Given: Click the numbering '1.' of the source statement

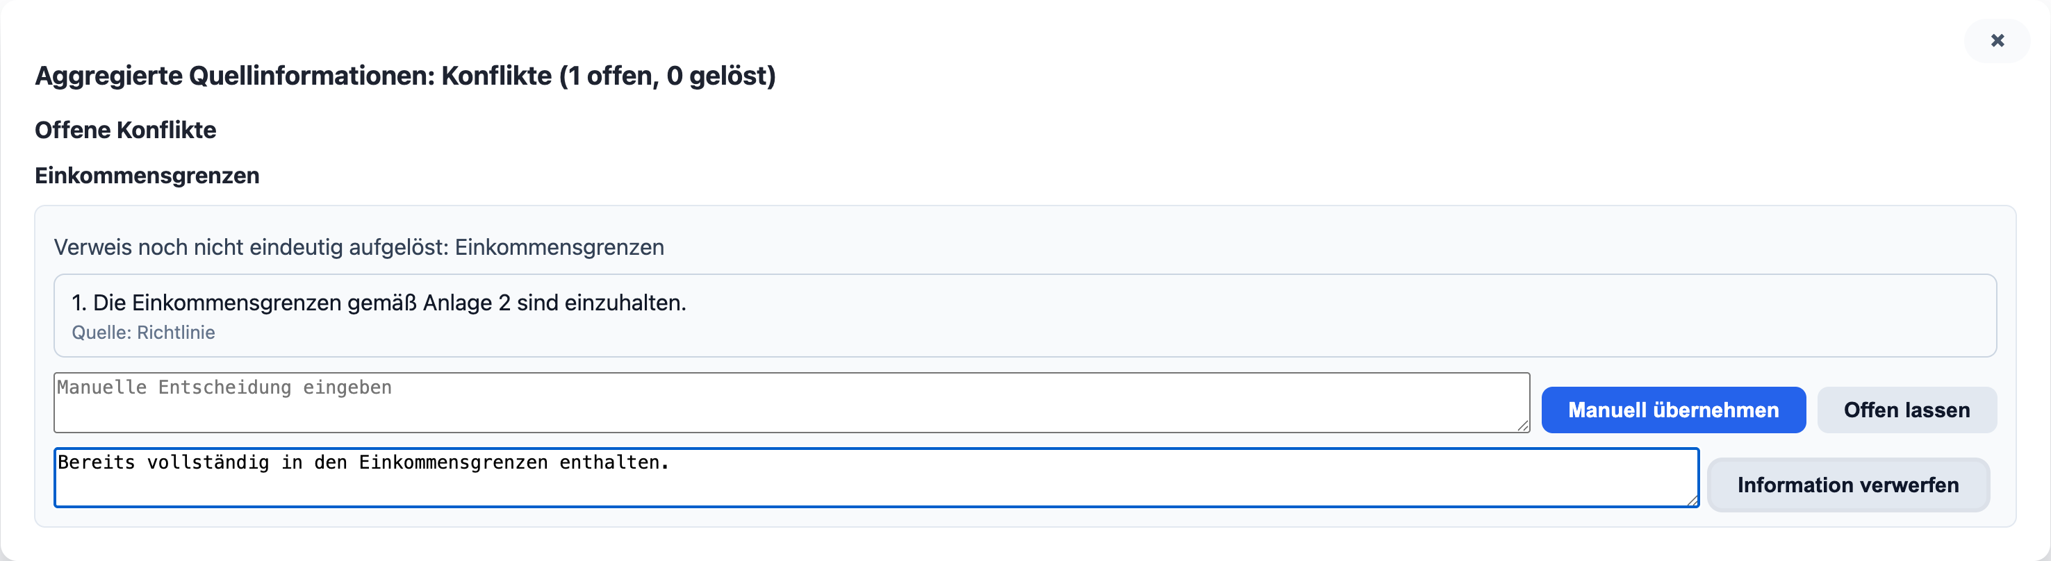Looking at the screenshot, I should (x=79, y=303).
